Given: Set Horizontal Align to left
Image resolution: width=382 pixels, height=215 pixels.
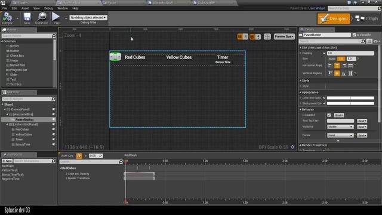Looking at the screenshot, I should tap(330, 65).
